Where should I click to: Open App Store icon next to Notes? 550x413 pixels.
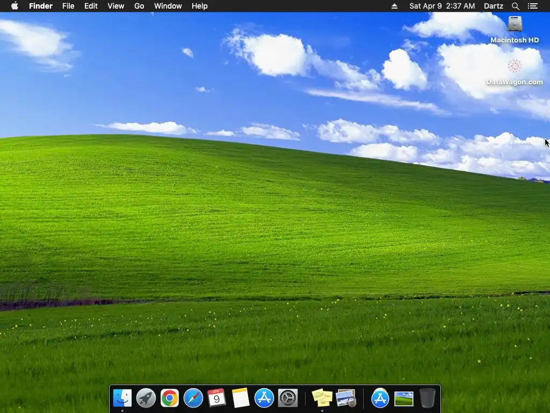pyautogui.click(x=264, y=398)
